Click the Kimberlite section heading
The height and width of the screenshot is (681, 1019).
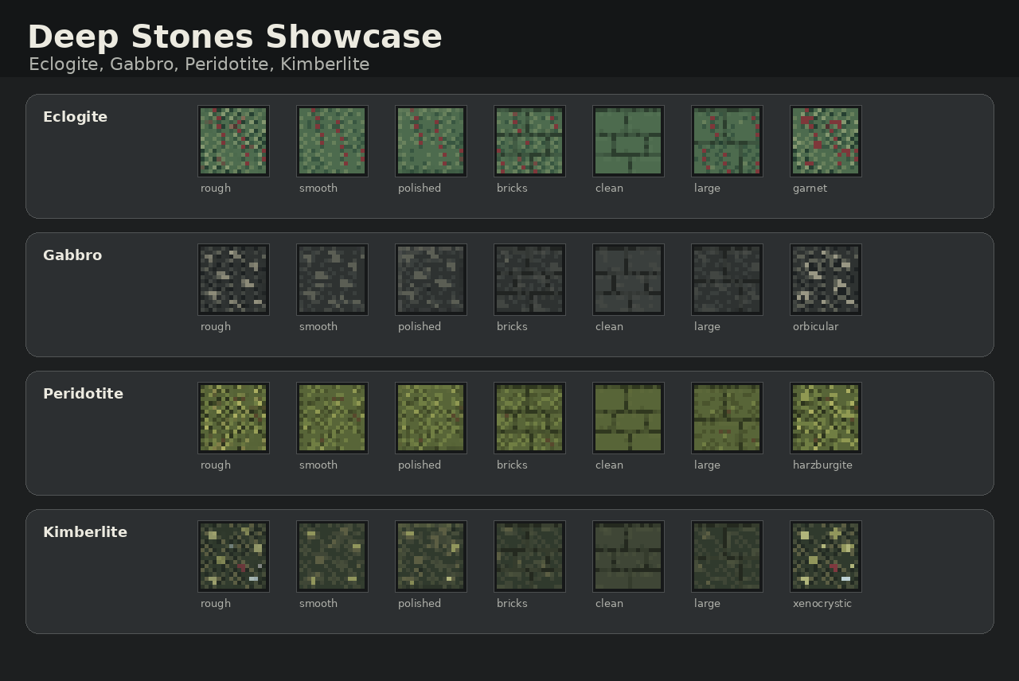click(x=85, y=532)
